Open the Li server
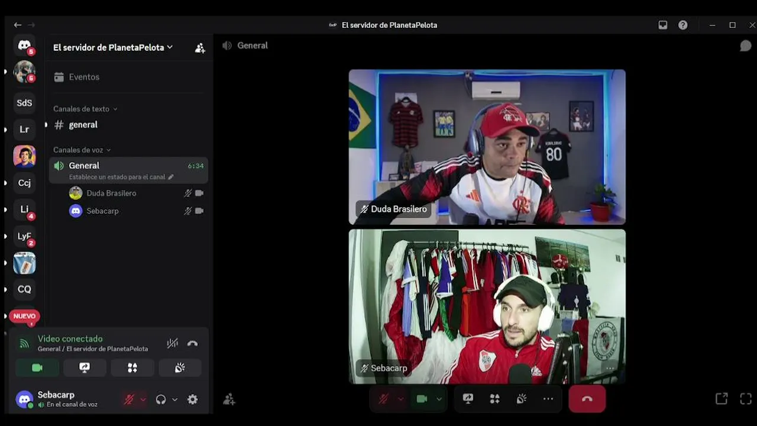The image size is (757, 426). (24, 209)
